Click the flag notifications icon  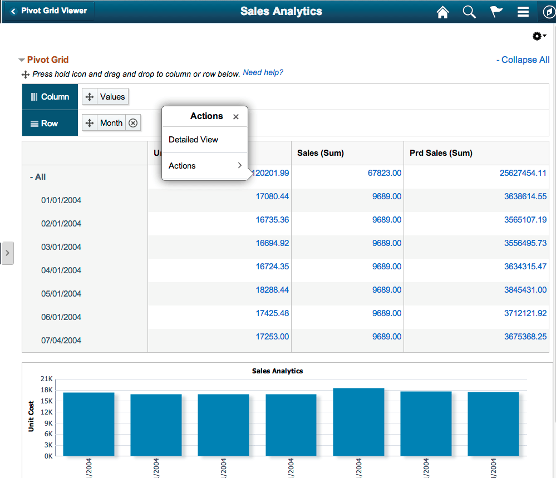pos(495,12)
